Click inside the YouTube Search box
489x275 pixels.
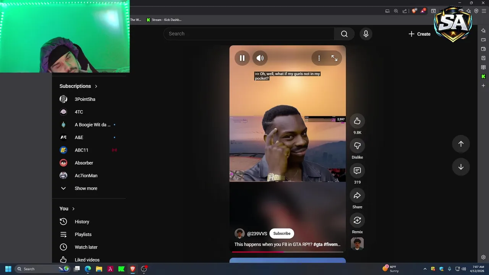(x=249, y=34)
